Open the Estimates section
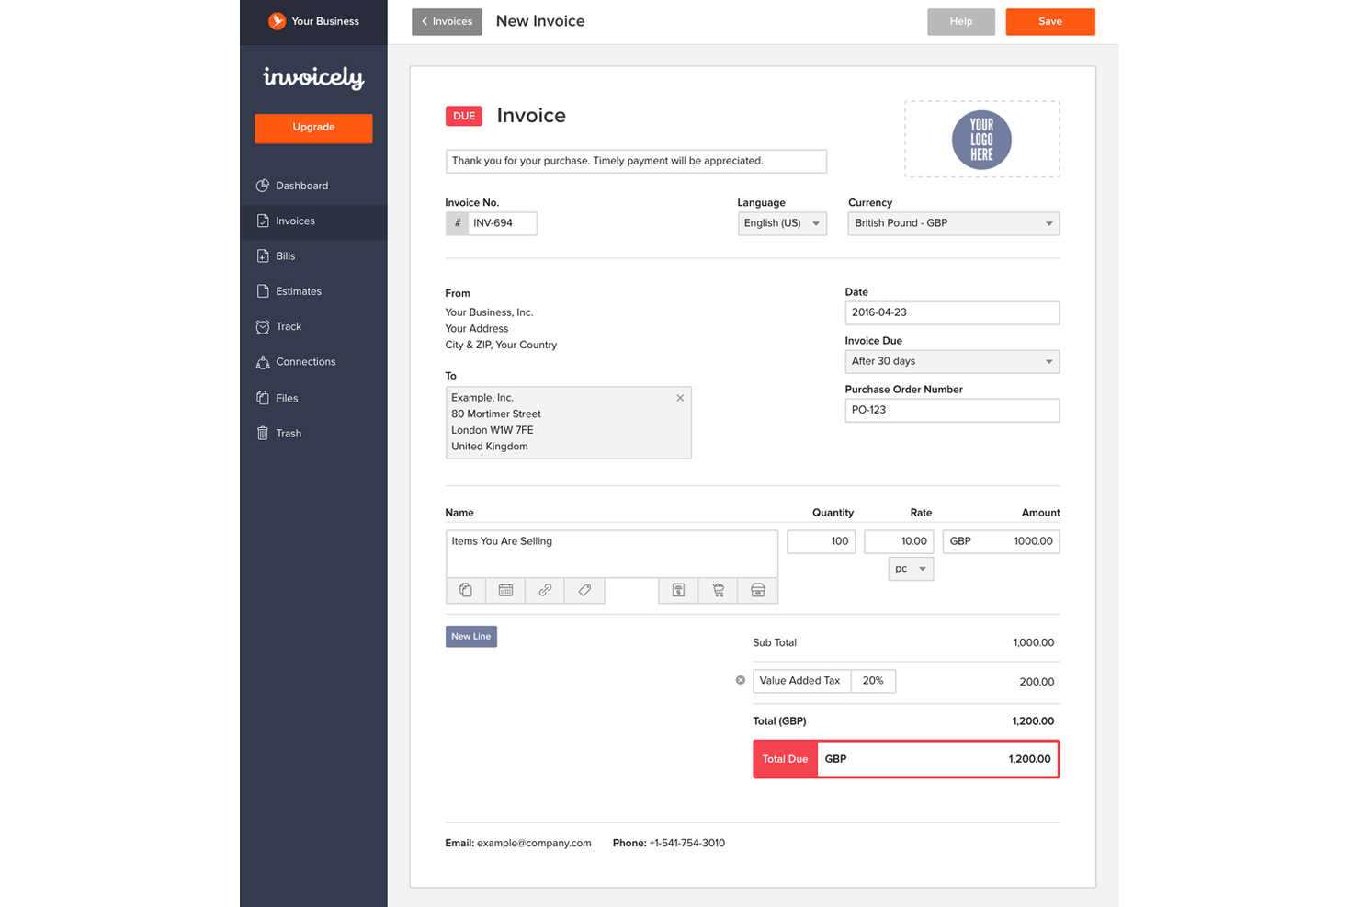 point(298,290)
